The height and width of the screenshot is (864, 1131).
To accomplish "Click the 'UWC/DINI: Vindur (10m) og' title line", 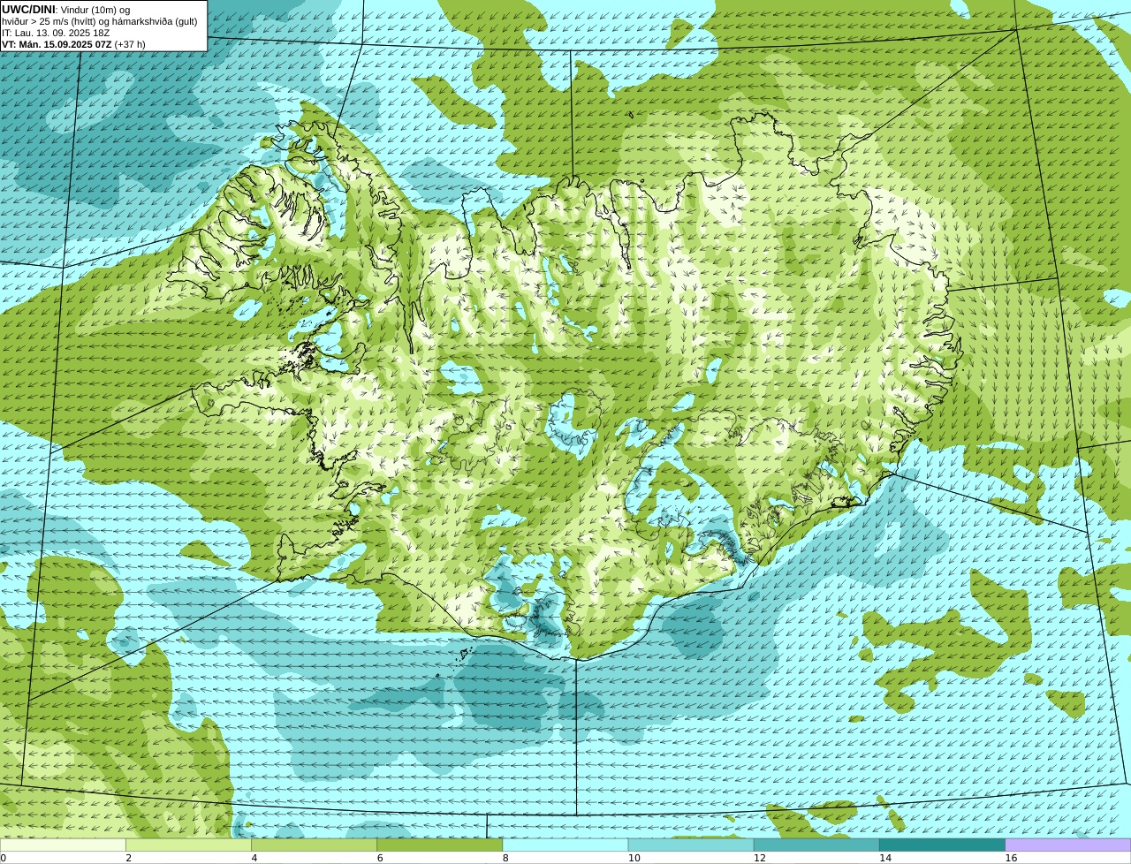I will [x=65, y=10].
